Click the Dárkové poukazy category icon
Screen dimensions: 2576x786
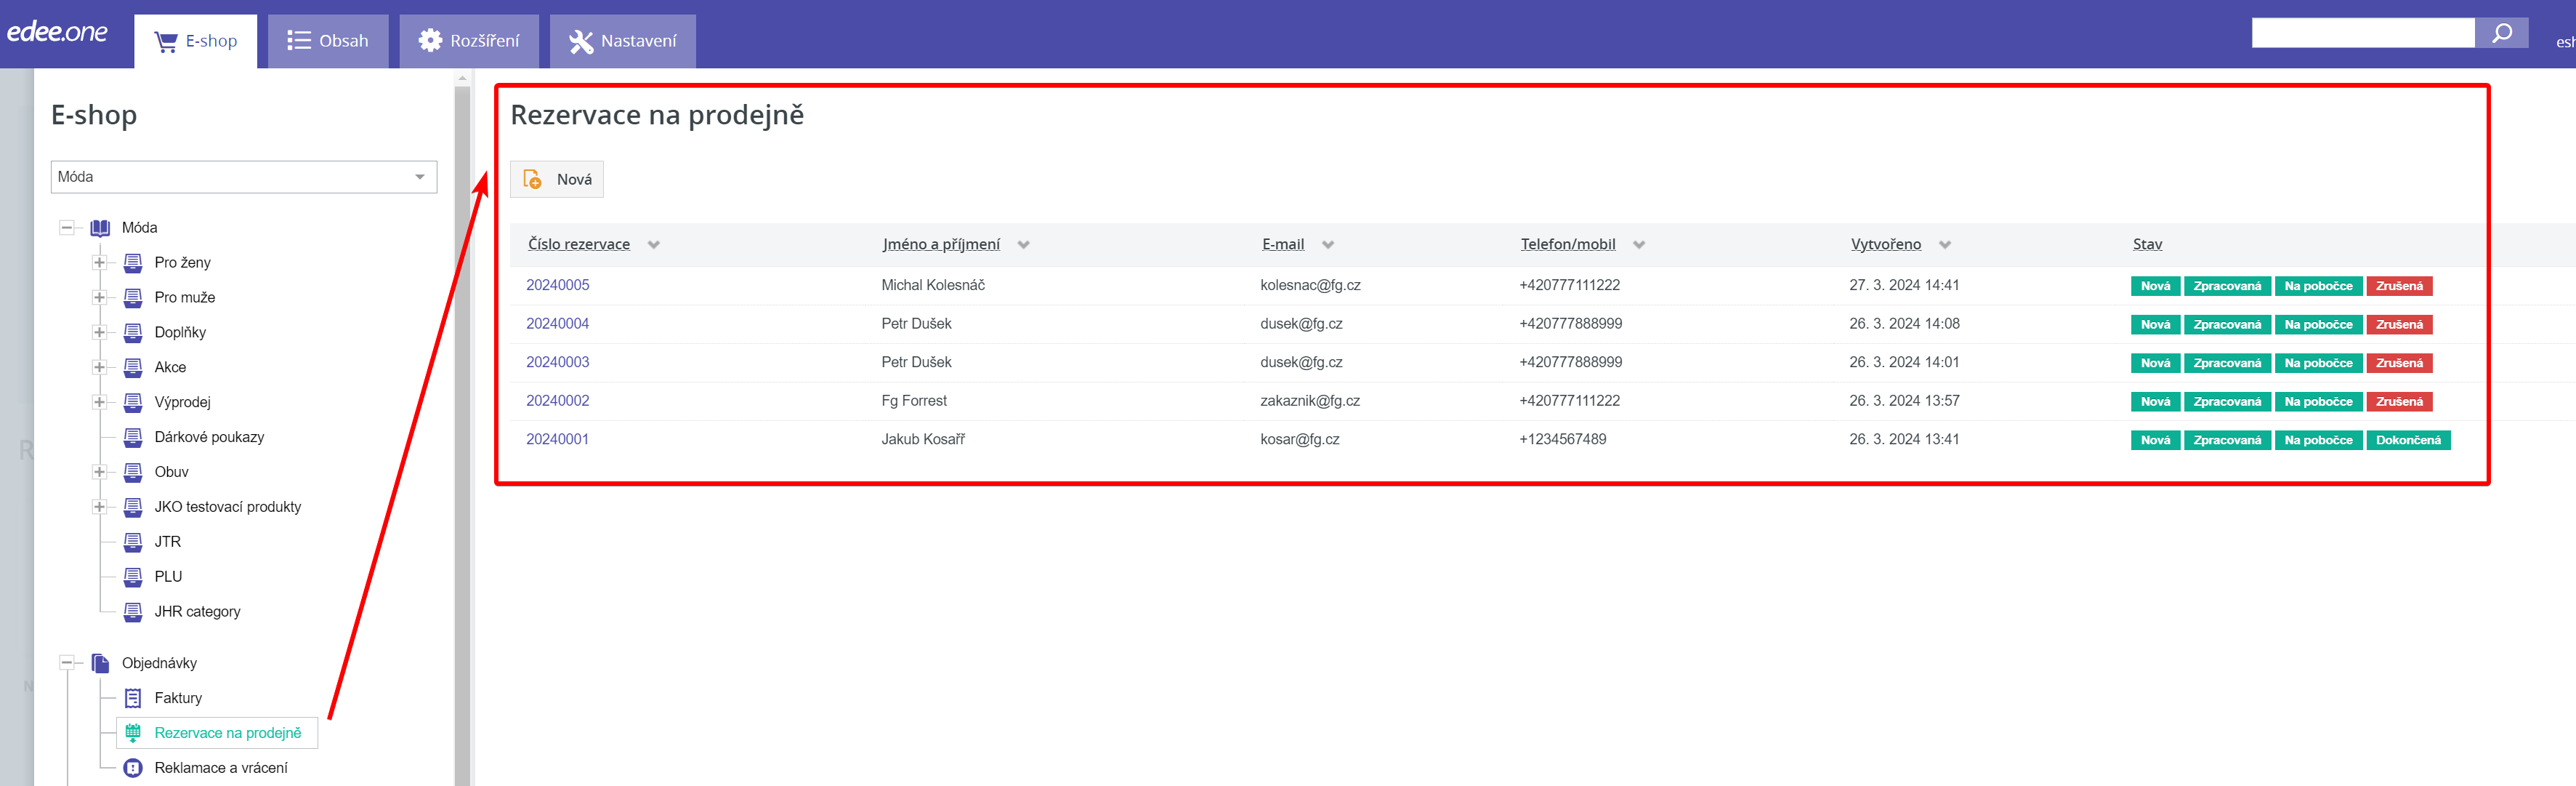pyautogui.click(x=133, y=437)
